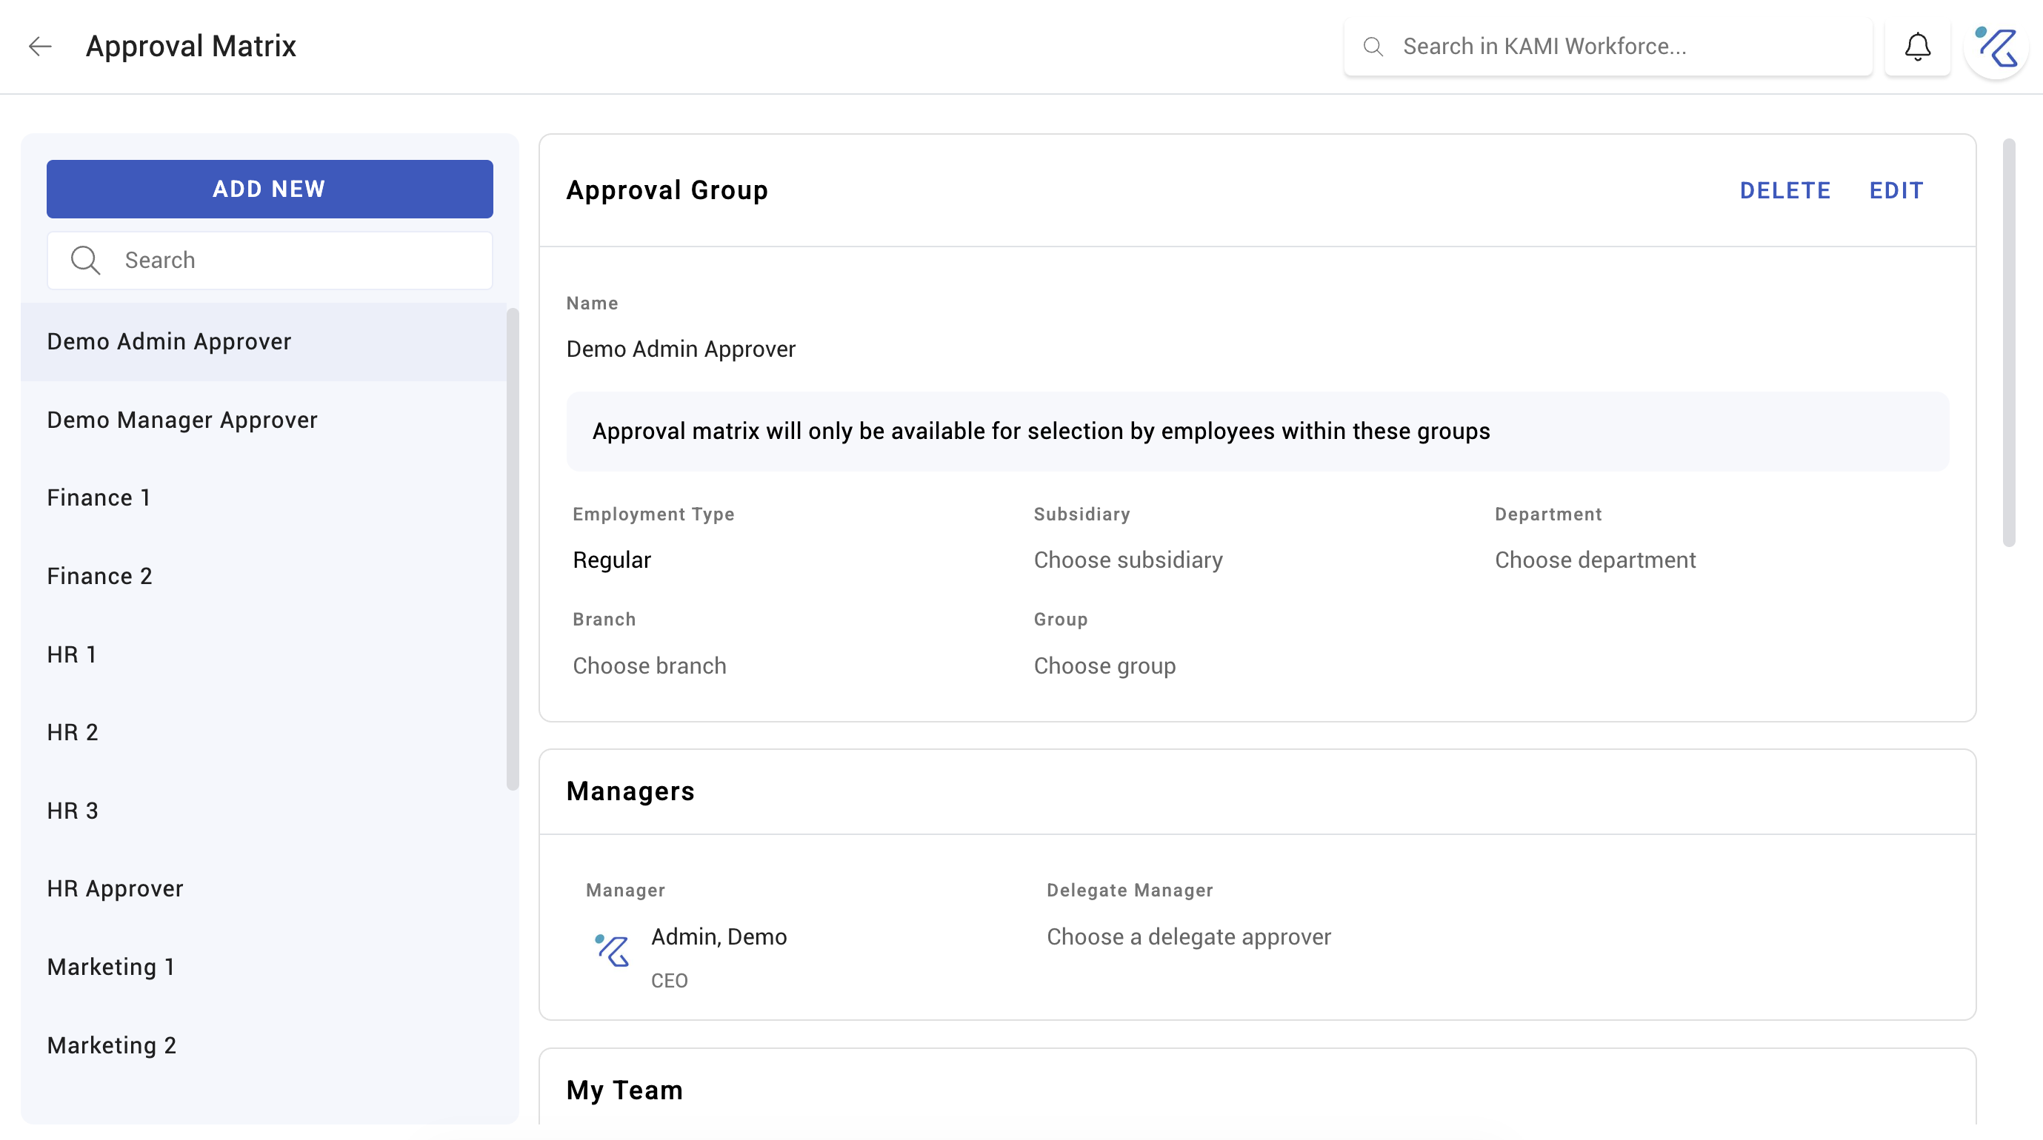Edit the approval group
2043x1140 pixels.
(x=1896, y=190)
